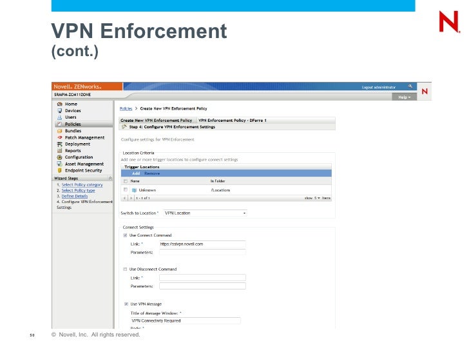This screenshot has height=352, width=469.
Task: Collapse the Wizard Steps panel
Action: point(110,178)
